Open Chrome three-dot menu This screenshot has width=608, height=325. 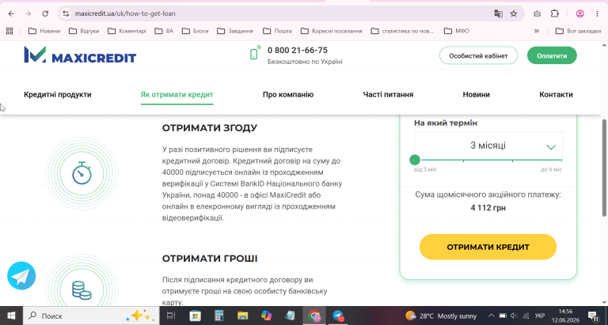[597, 13]
